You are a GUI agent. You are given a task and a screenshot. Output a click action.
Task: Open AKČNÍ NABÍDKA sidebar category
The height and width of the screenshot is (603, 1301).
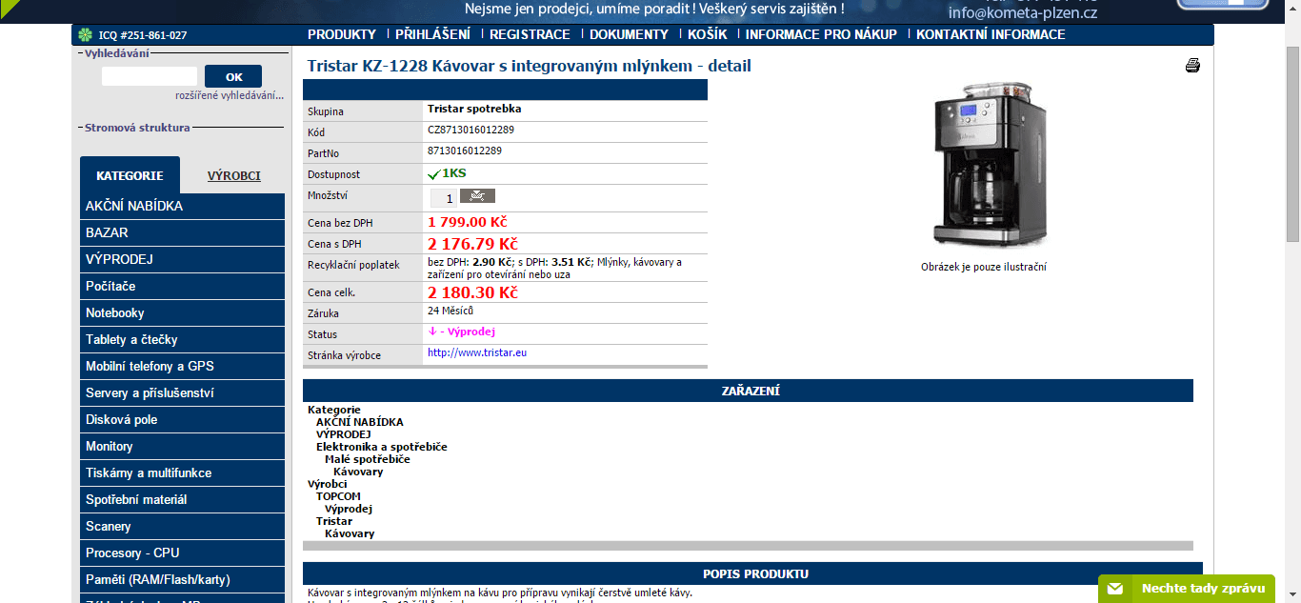182,206
